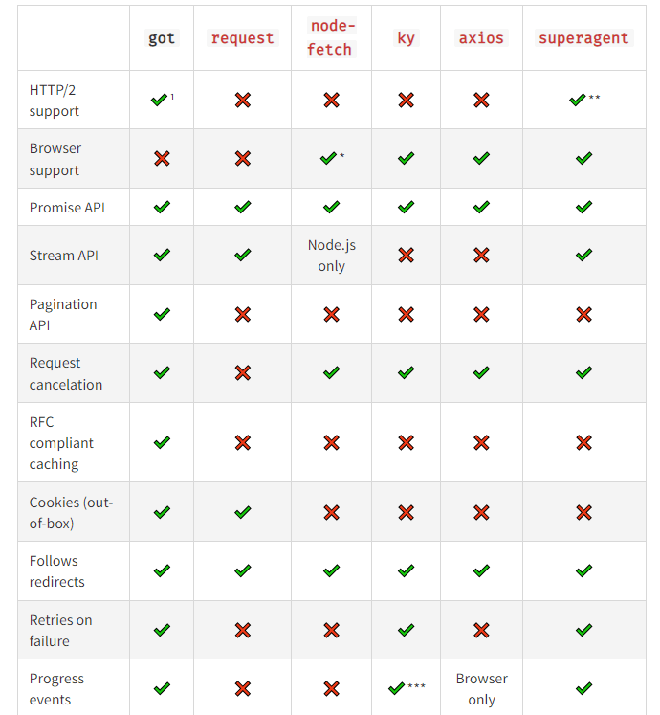Click the 'Follows redirects' row label

56,571
